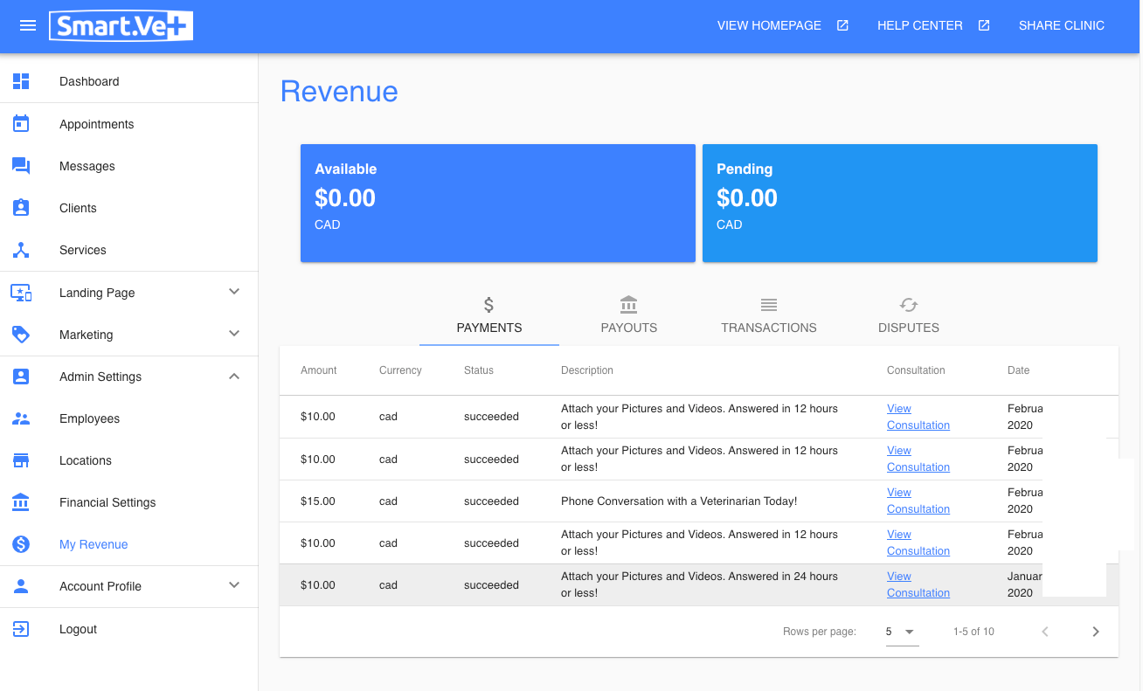This screenshot has width=1143, height=691.
Task: Expand the Marketing submenu chevron
Action: click(234, 334)
